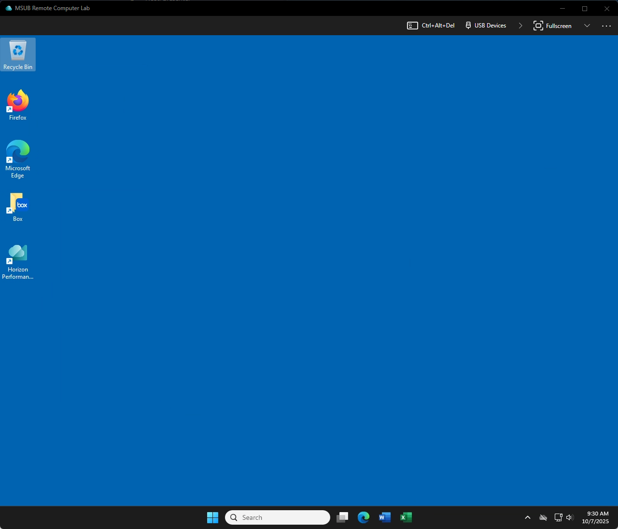
Task: Open the Windows Start menu
Action: click(212, 517)
